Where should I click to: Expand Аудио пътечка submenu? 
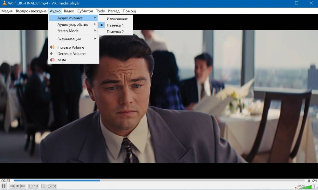coord(74,18)
